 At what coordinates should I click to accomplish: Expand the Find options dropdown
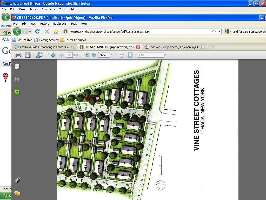pos(165,55)
